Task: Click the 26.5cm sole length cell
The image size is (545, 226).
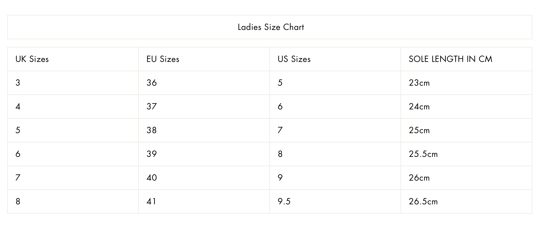Action: click(x=423, y=201)
